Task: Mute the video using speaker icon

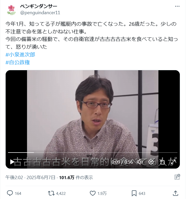Action: click(140, 162)
